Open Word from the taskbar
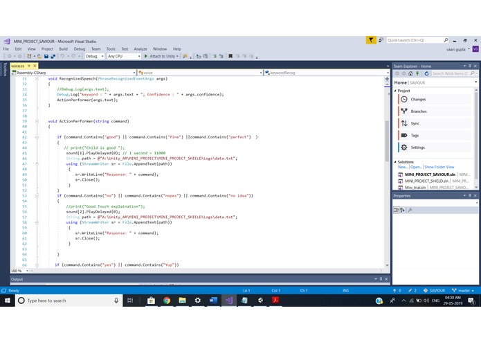 click(213, 300)
